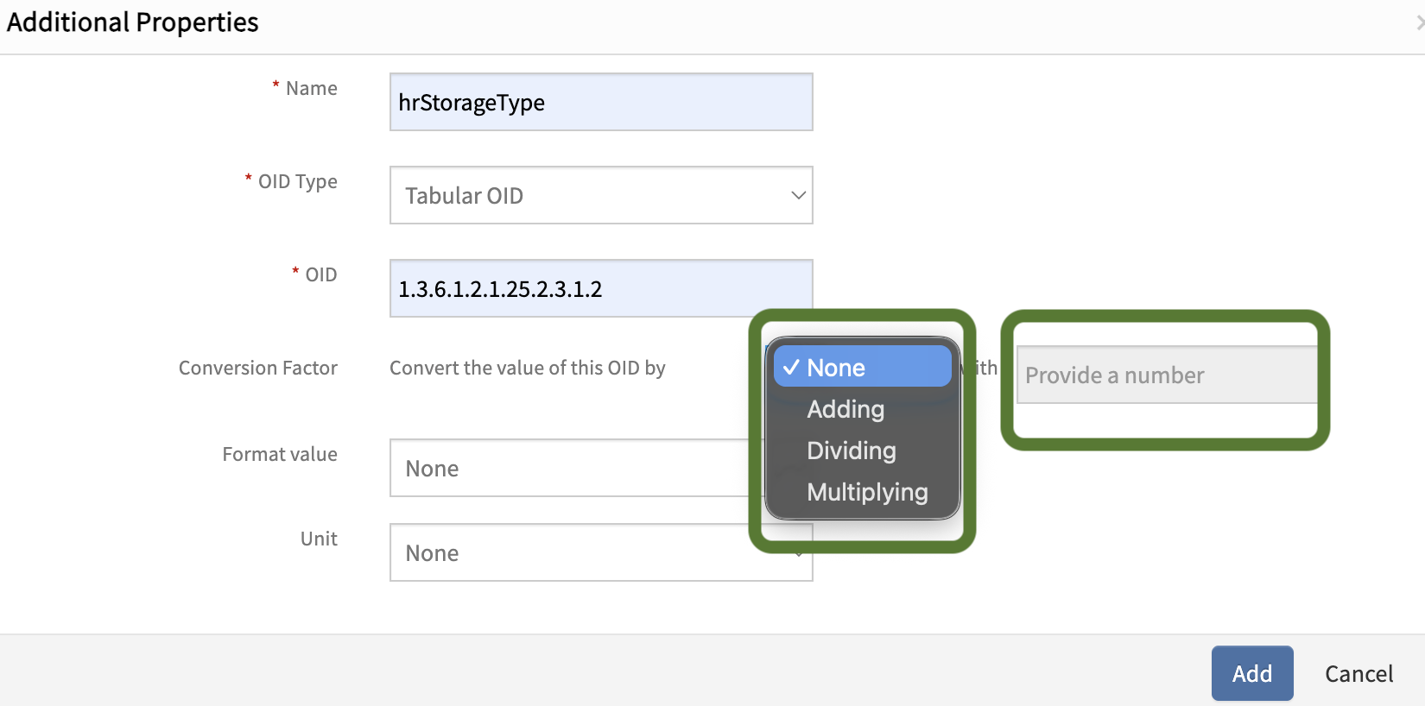Choose Dividing from the conversion dropdown list
Image resolution: width=1425 pixels, height=706 pixels.
click(x=851, y=451)
